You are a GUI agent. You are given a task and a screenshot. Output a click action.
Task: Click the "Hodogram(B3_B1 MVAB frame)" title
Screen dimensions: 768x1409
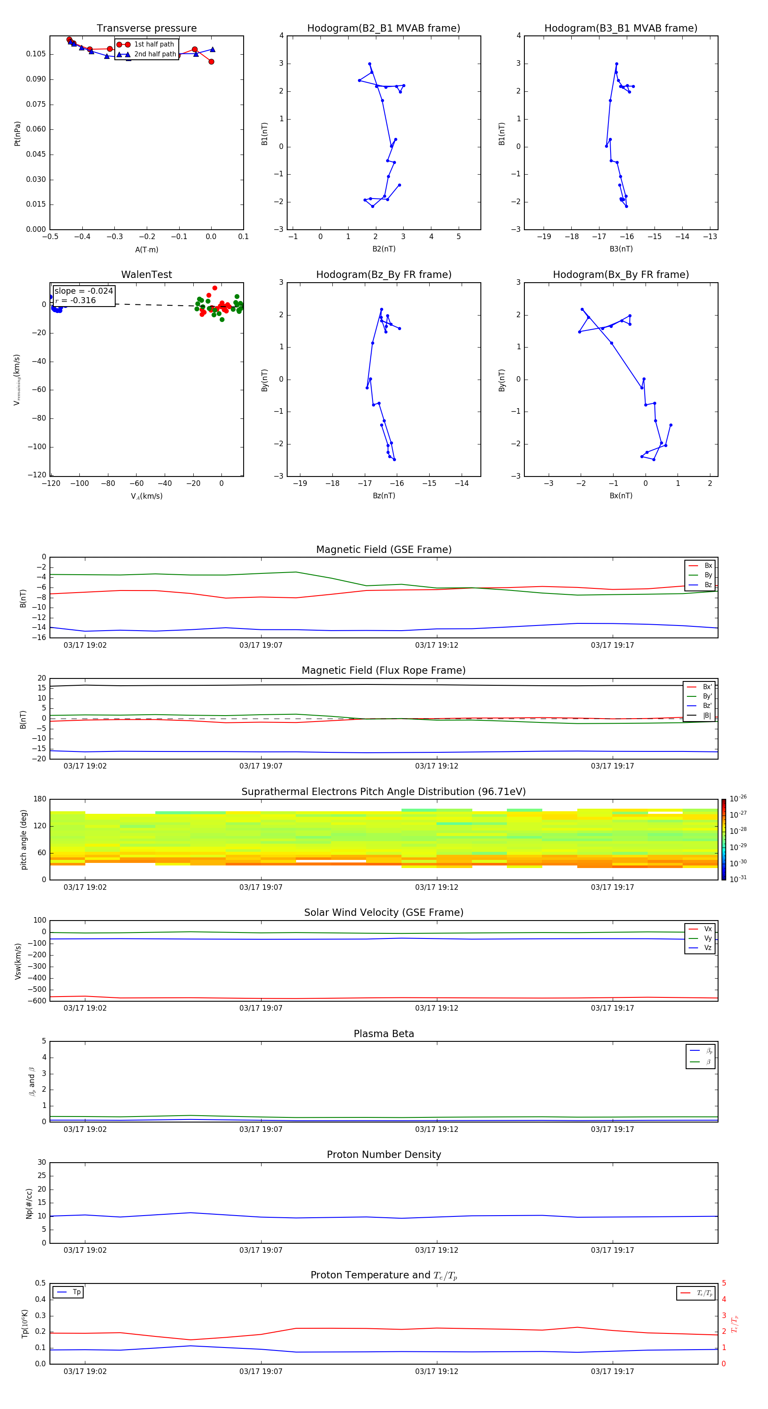tap(621, 28)
